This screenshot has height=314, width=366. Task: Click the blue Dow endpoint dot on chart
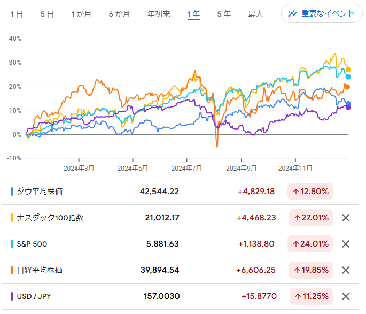(x=348, y=104)
